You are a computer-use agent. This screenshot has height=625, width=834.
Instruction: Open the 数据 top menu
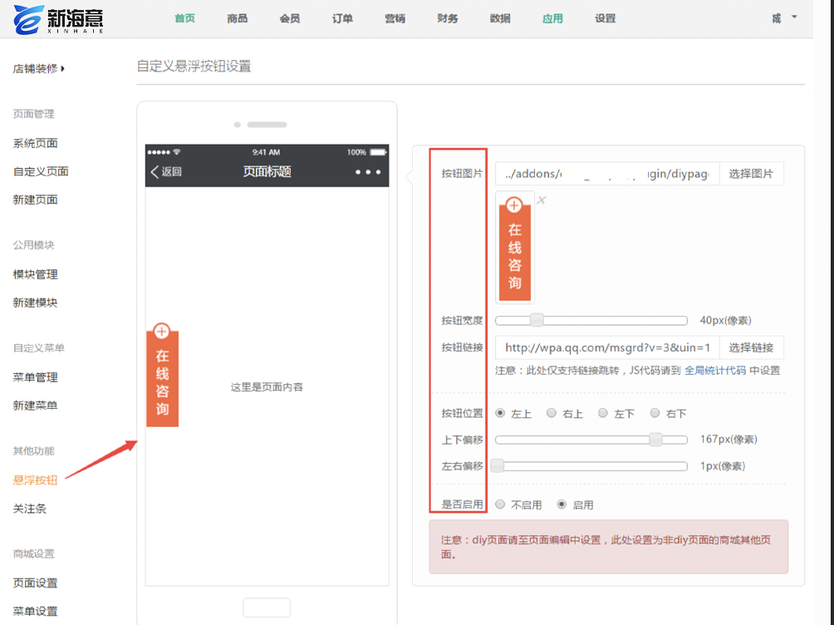click(x=500, y=18)
